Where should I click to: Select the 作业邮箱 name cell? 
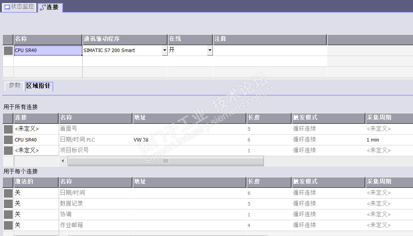click(95, 225)
